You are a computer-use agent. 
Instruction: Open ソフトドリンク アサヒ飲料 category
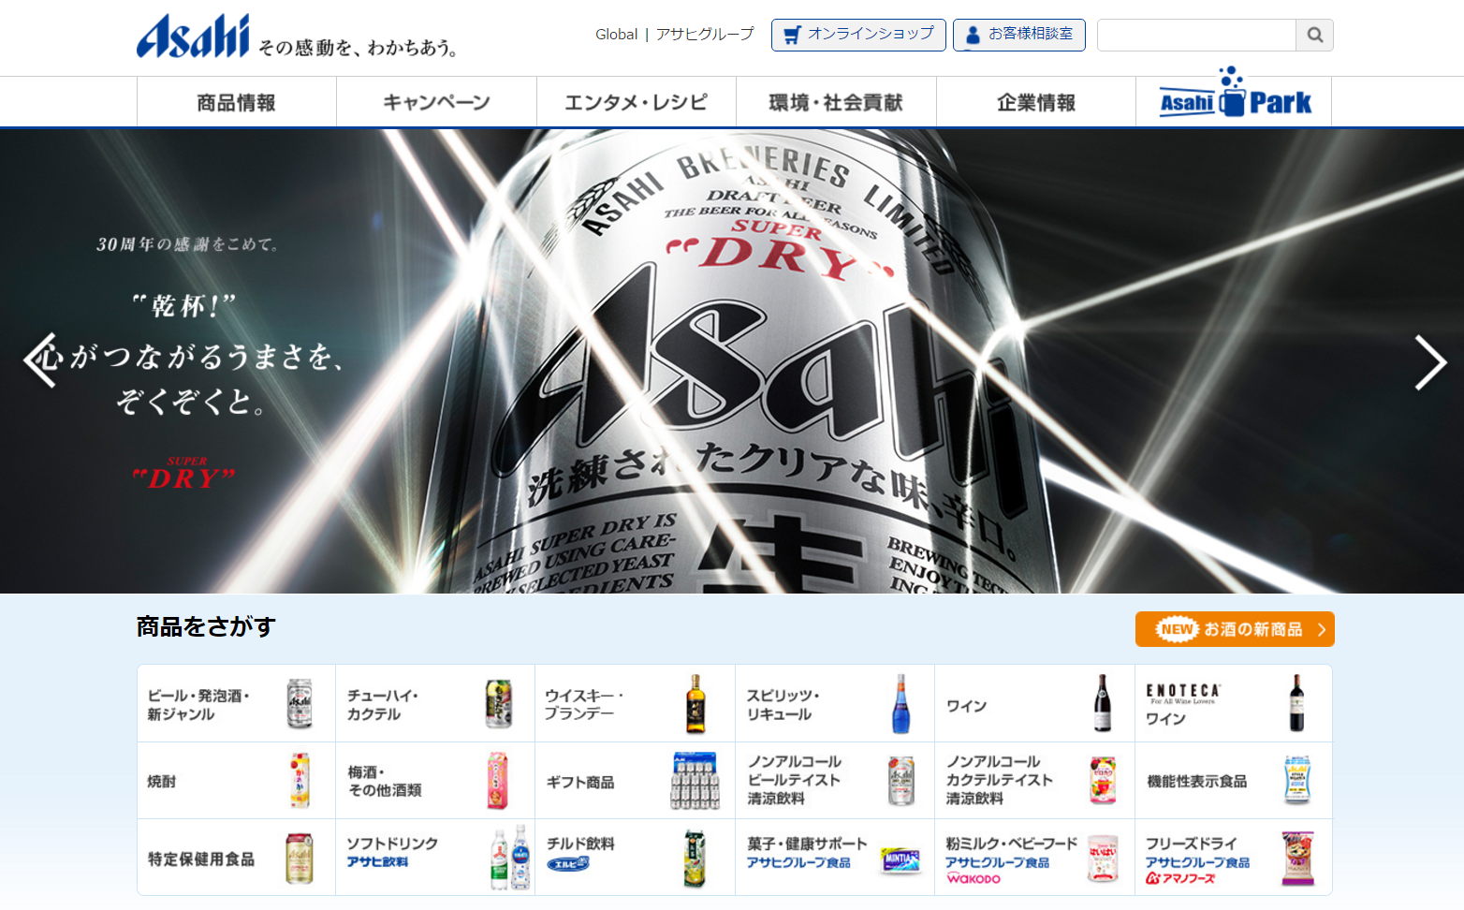[x=435, y=858]
